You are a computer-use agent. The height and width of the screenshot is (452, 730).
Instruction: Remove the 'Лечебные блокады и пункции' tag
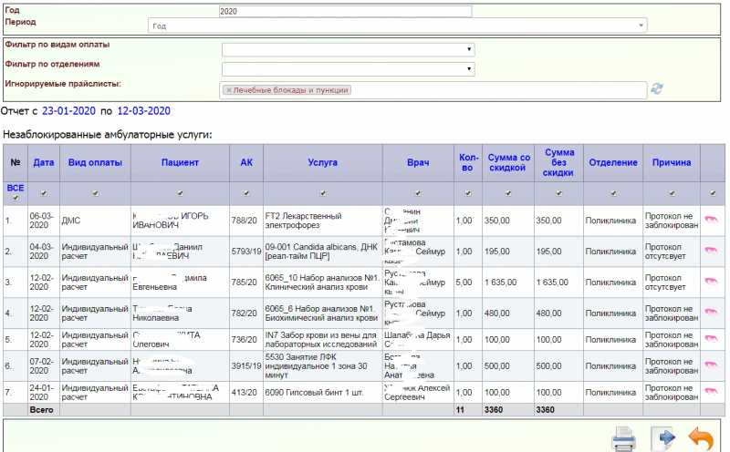pyautogui.click(x=228, y=90)
